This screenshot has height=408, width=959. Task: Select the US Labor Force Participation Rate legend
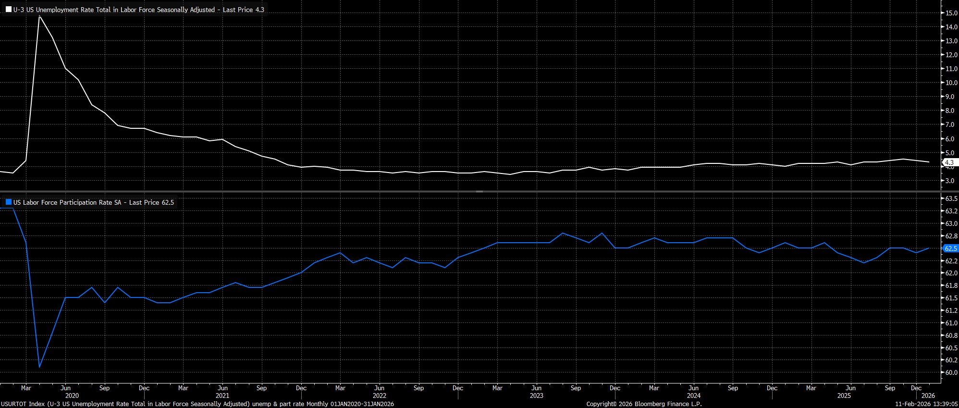point(94,202)
